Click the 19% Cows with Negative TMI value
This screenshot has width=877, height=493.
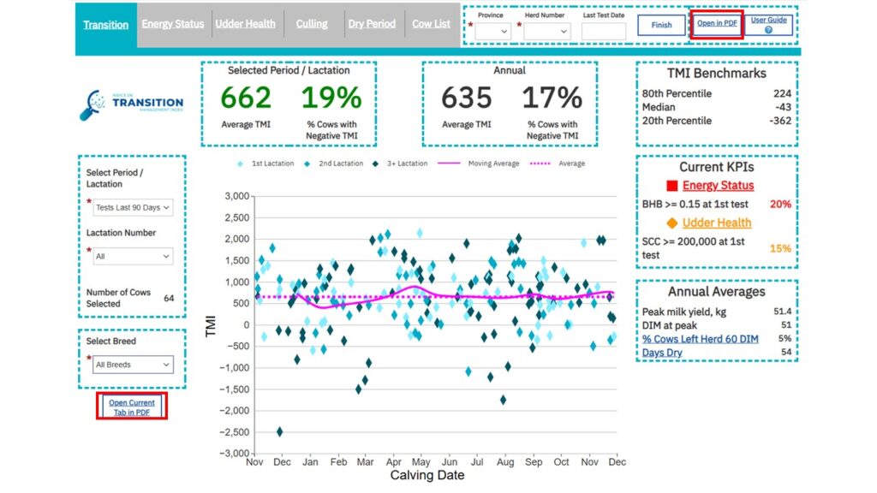coord(331,98)
